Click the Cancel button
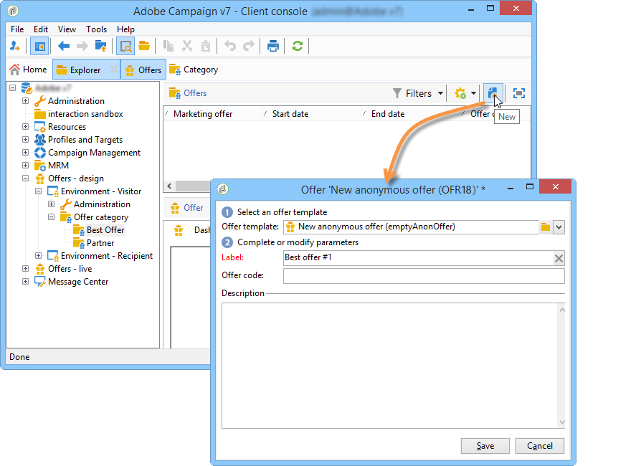Screen dimensions: 641x466 click(x=540, y=446)
